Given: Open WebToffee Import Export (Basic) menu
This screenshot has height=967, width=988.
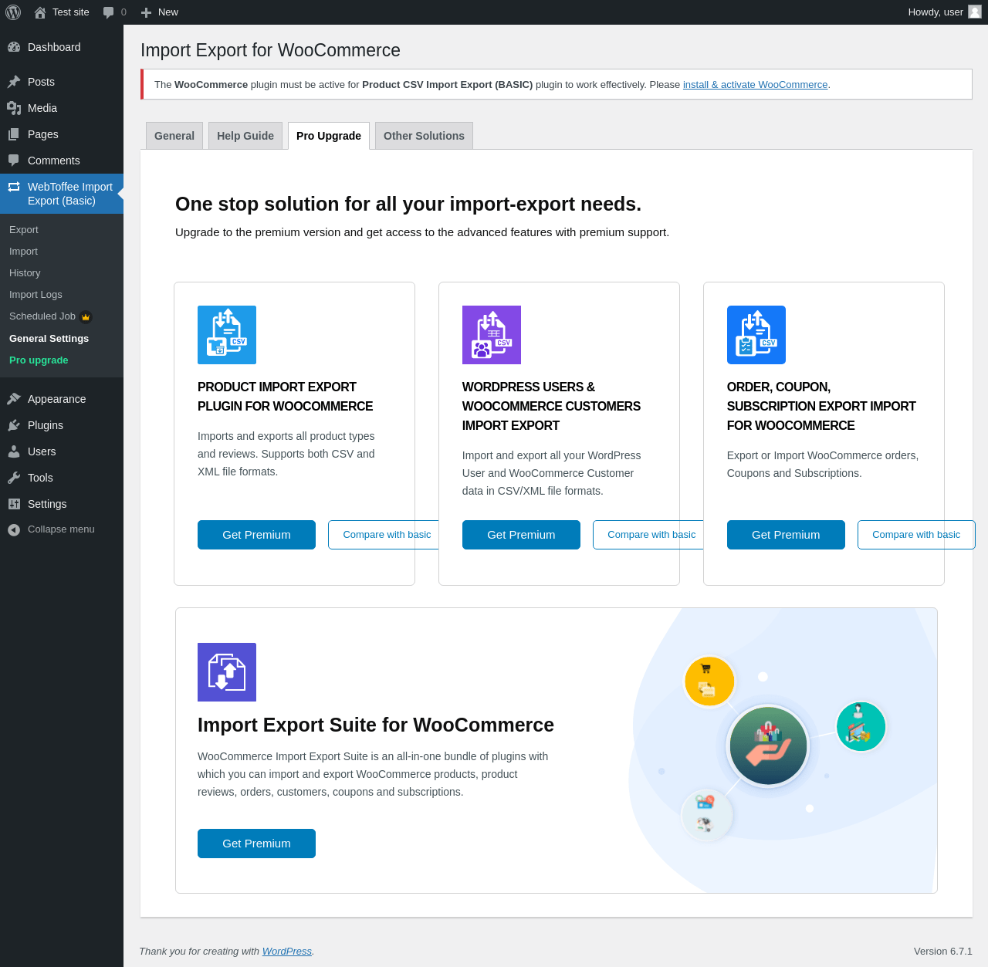Looking at the screenshot, I should 62,194.
